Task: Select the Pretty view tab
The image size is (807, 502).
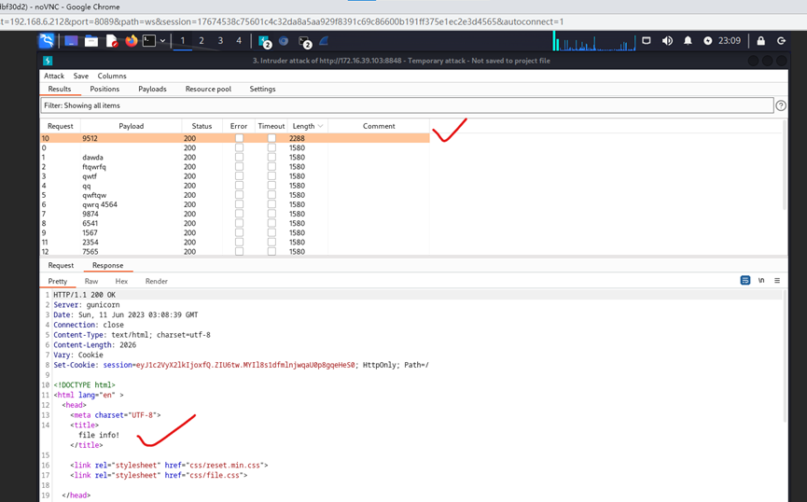Action: (58, 281)
